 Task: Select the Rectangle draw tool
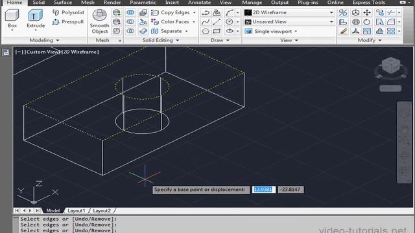[x=217, y=31]
